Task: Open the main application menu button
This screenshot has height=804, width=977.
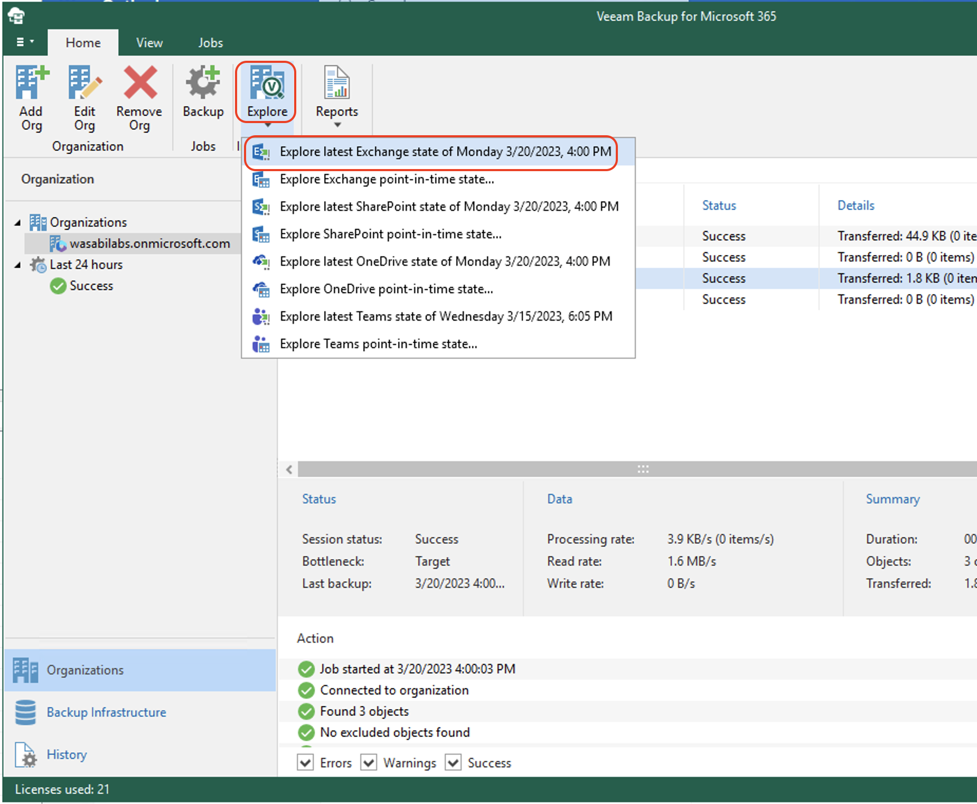Action: pyautogui.click(x=25, y=42)
